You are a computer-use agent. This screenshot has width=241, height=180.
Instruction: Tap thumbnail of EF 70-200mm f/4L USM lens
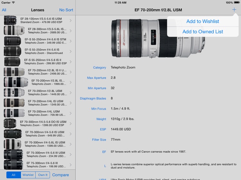[x=14, y=113]
